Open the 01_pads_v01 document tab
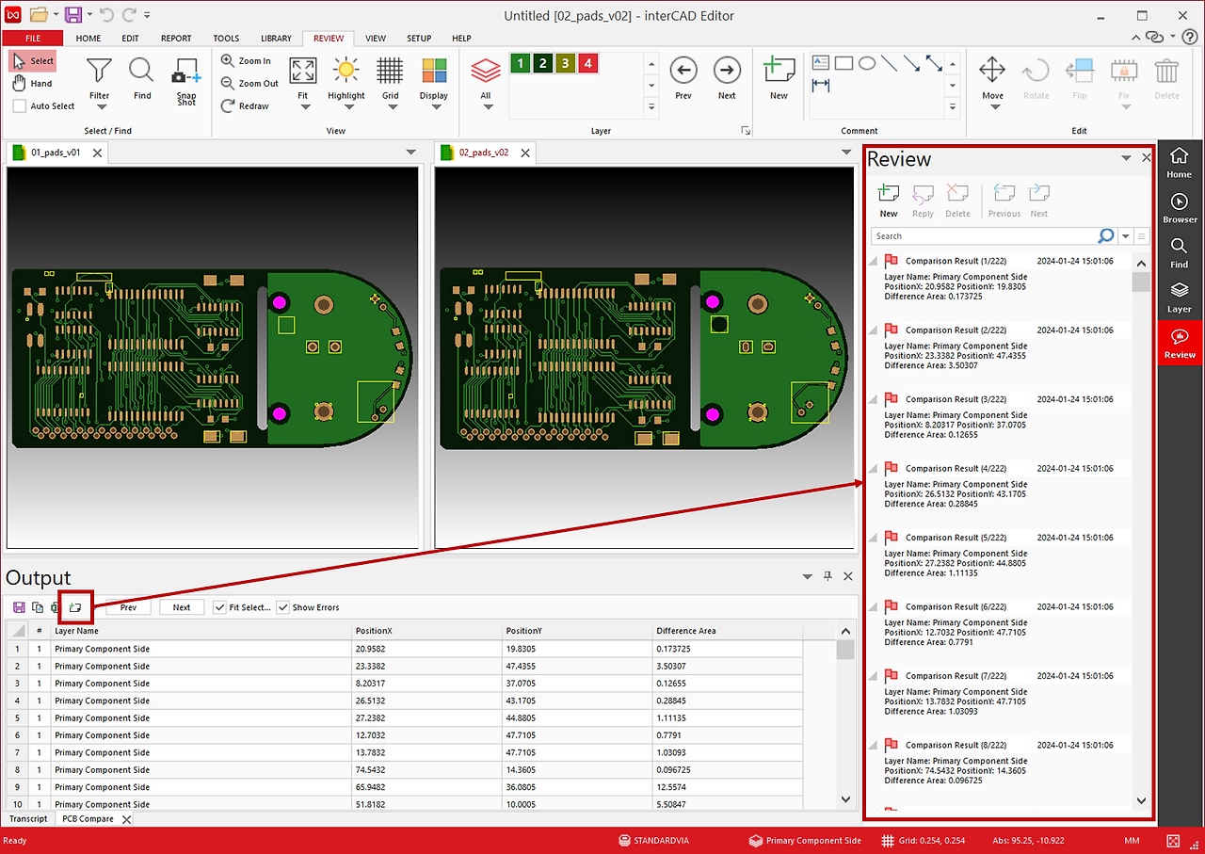The height and width of the screenshot is (854, 1205). click(x=56, y=152)
